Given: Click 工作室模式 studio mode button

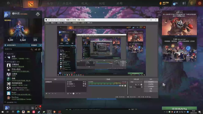Looking at the screenshot, I should point(151,86).
